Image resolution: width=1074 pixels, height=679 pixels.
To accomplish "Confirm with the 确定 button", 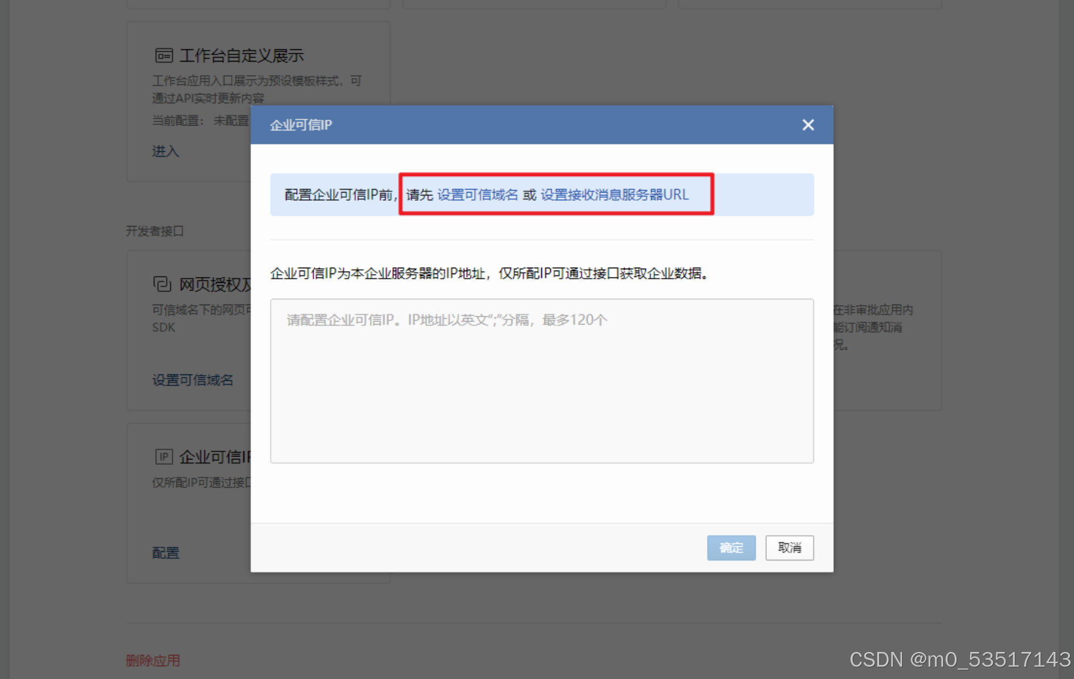I will (731, 548).
